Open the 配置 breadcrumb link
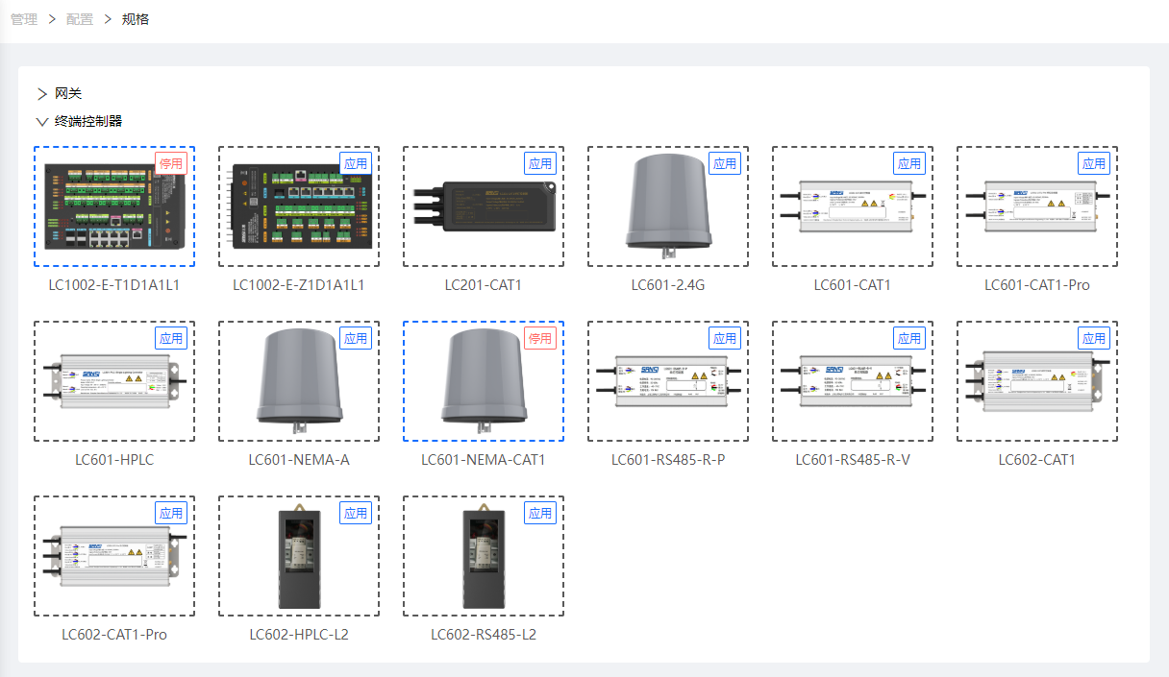The image size is (1169, 677). [x=80, y=19]
